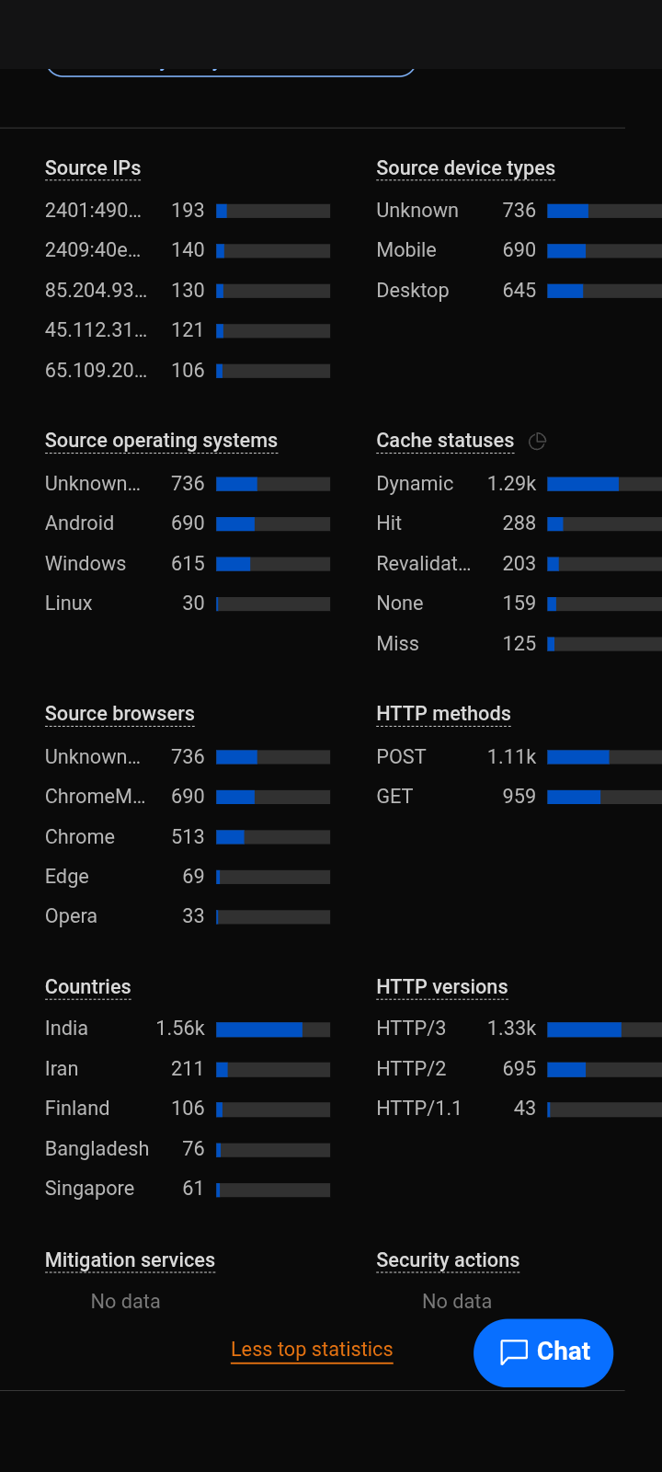Click the Mobile device type entry

[406, 250]
